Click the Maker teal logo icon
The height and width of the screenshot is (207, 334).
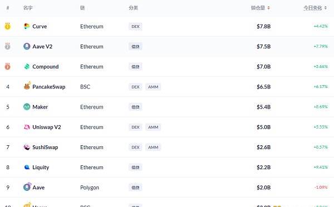click(x=27, y=107)
